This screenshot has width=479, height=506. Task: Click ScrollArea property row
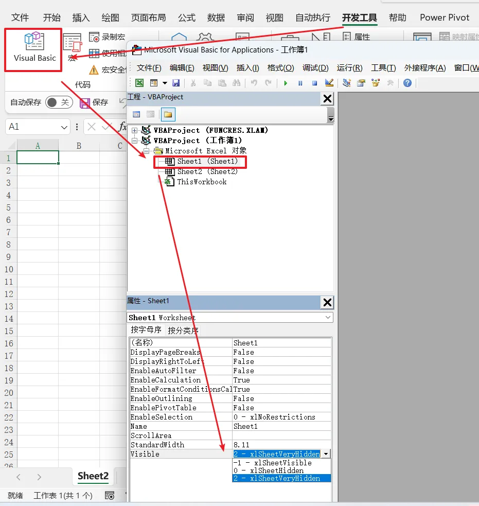(230, 435)
